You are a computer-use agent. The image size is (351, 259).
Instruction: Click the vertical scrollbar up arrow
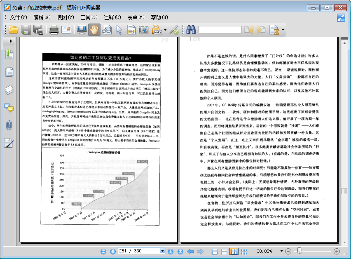344,43
